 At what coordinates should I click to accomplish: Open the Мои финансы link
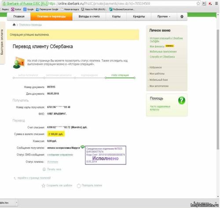tap(157, 46)
